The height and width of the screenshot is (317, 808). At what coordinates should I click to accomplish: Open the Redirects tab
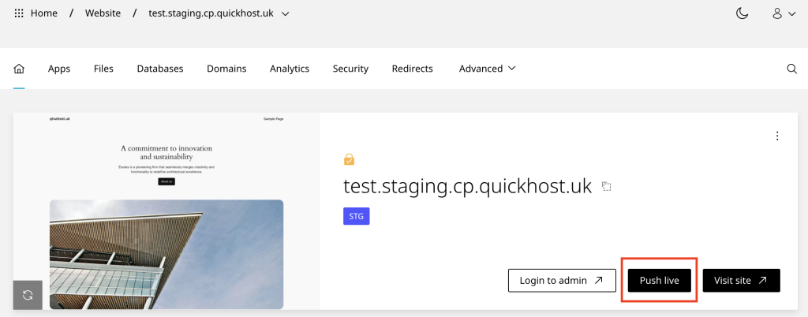coord(412,69)
